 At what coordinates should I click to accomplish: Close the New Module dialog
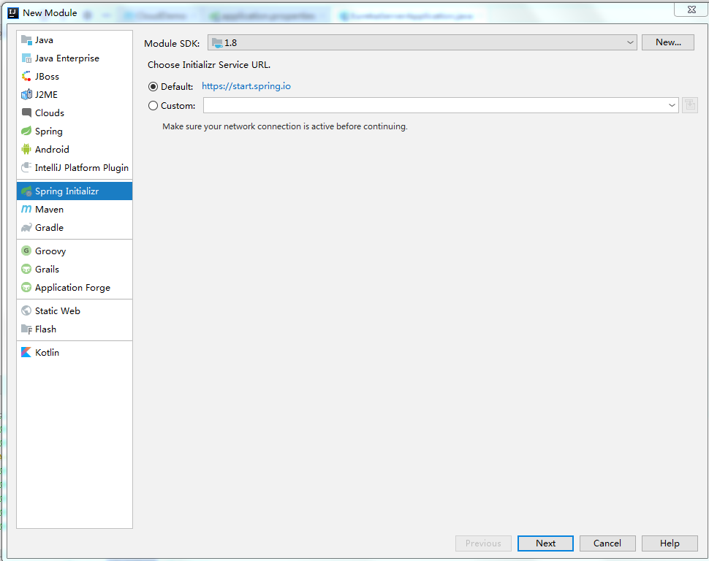(691, 9)
